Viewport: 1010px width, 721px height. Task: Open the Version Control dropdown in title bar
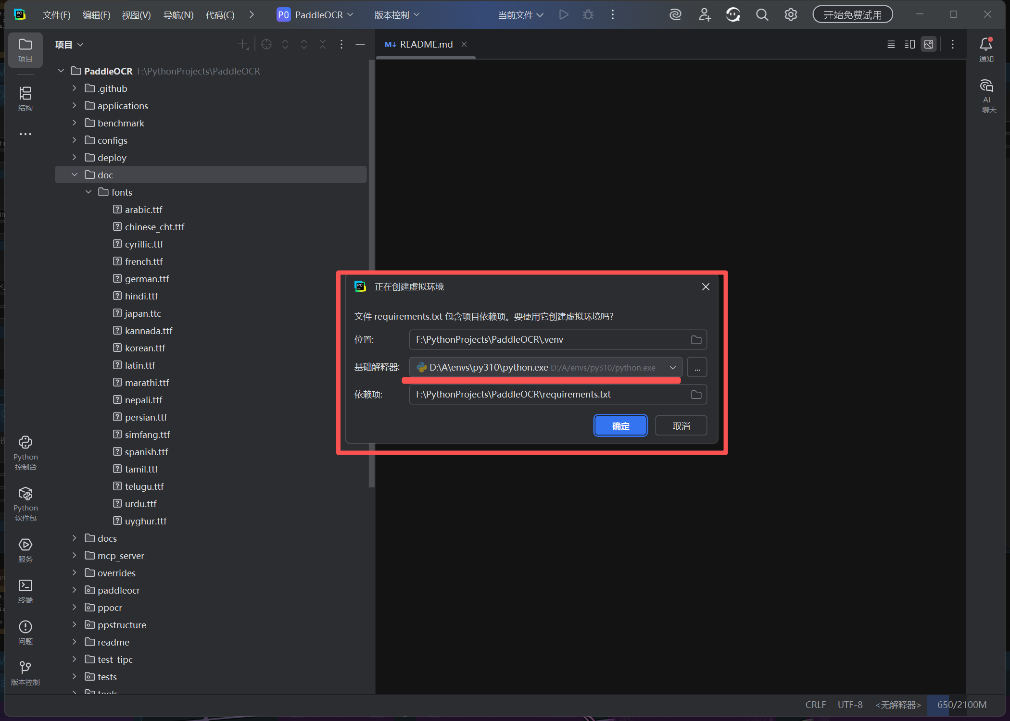coord(397,15)
